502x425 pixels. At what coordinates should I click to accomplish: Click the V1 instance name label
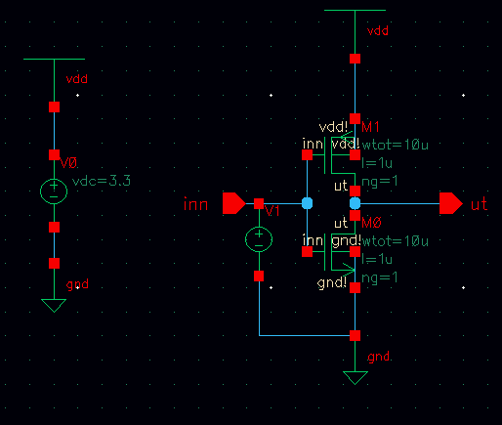pyautogui.click(x=272, y=211)
